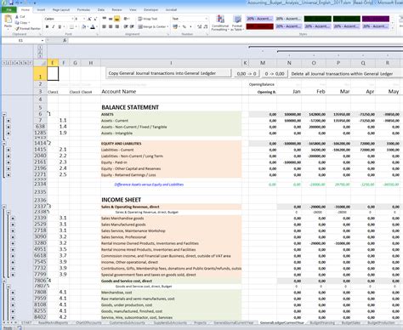Expand Equity - Paid-in outline group
403x330 pixels.
tap(9, 162)
